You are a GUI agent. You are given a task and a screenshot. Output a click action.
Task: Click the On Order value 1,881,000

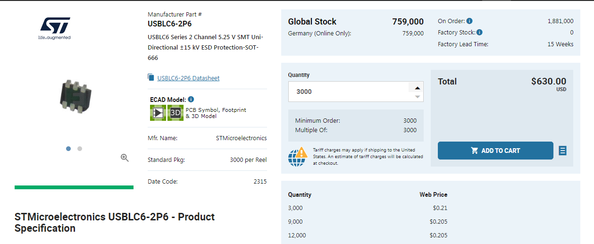[x=561, y=21]
